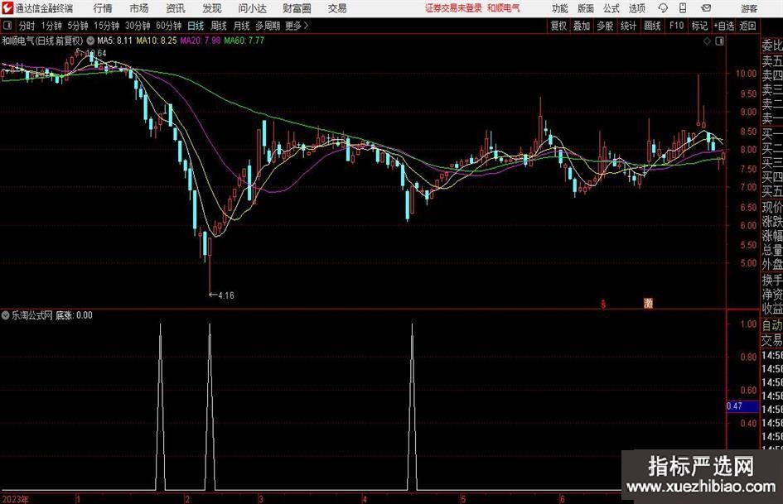Open the 行情 menu
This screenshot has width=783, height=504.
pyautogui.click(x=103, y=8)
